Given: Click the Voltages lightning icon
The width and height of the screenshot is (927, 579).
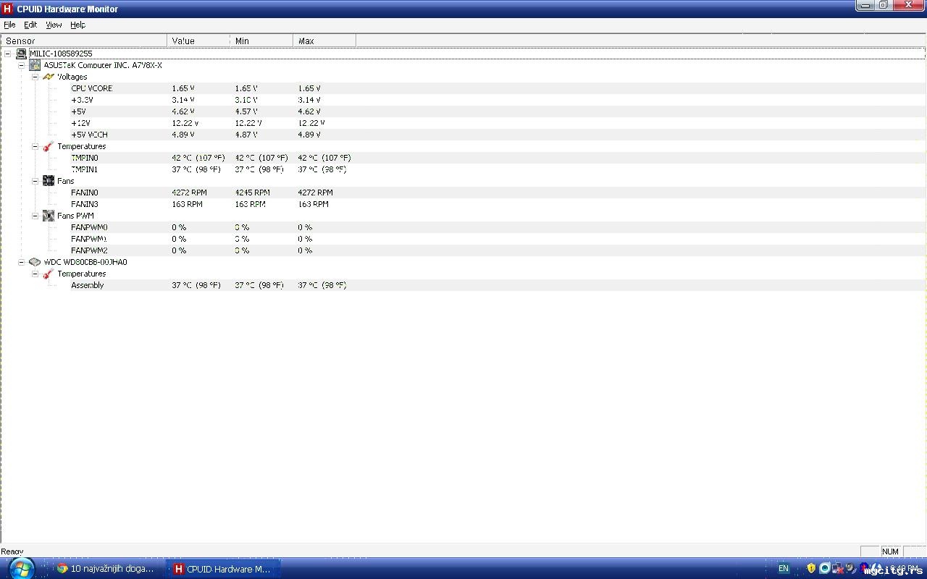Looking at the screenshot, I should (x=49, y=77).
